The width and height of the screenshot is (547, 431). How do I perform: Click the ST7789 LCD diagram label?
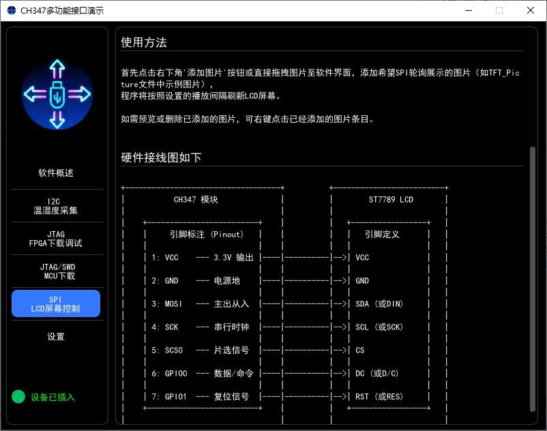coord(391,199)
